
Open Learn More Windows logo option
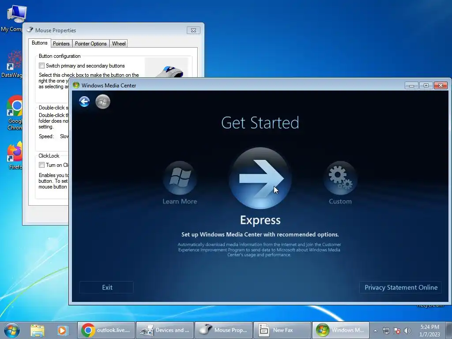tap(180, 178)
